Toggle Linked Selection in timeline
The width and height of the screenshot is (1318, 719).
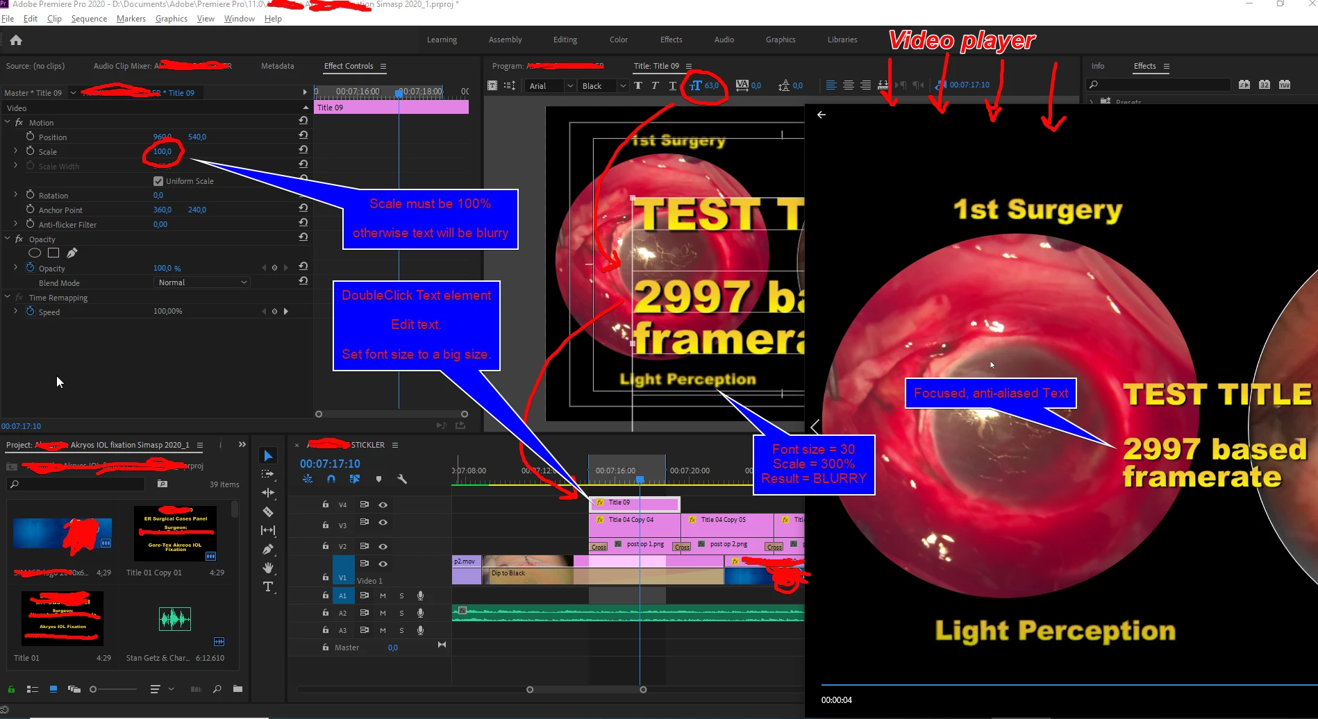[x=355, y=479]
